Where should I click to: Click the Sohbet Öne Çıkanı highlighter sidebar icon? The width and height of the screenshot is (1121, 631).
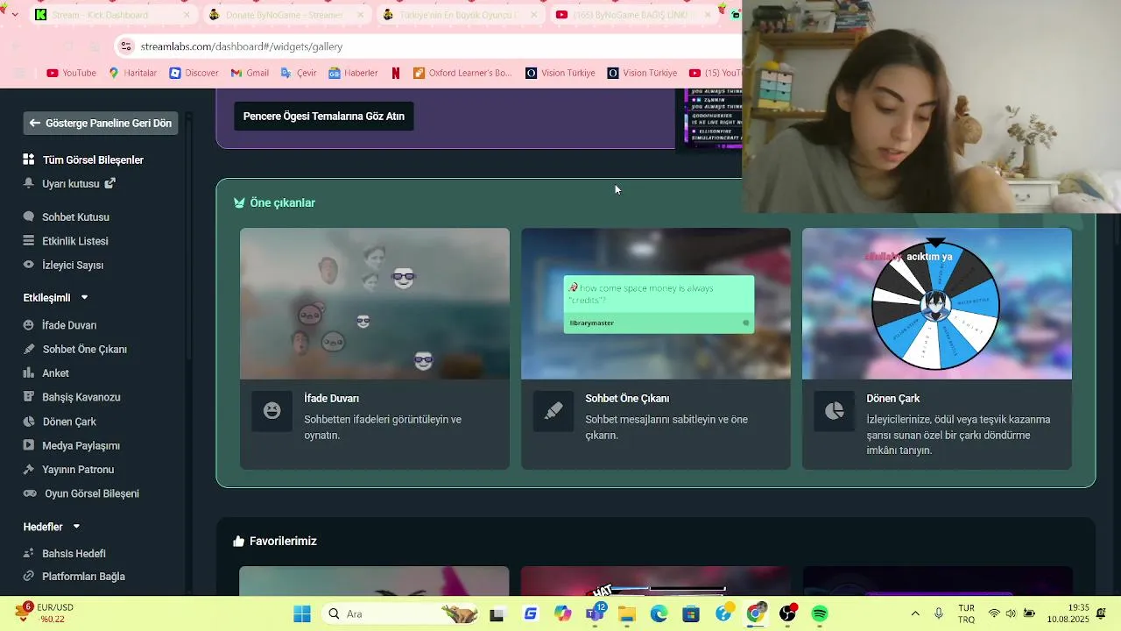coord(29,349)
